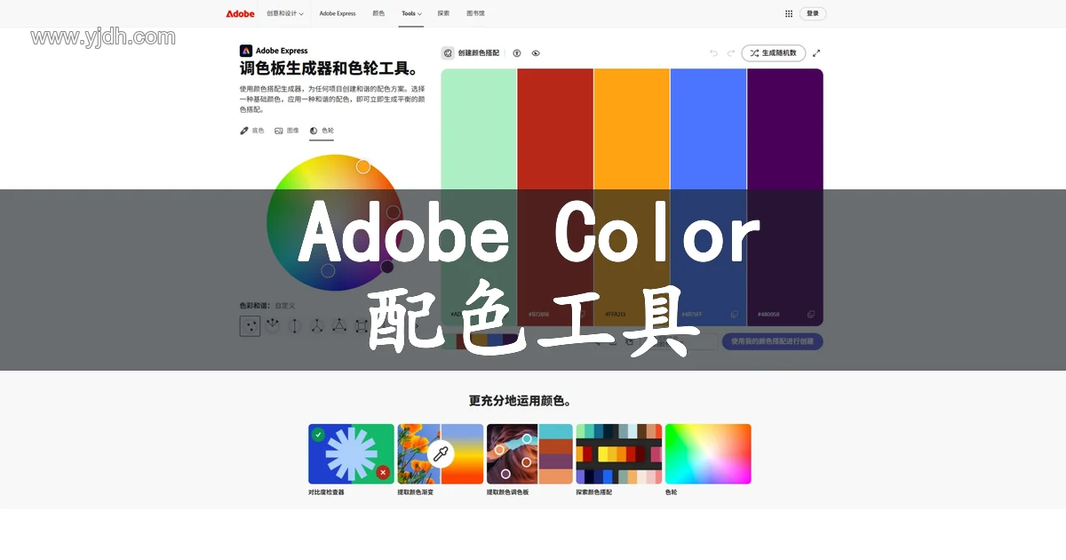Expand the Tools dropdown menu
Image resolution: width=1066 pixels, height=560 pixels.
(411, 13)
